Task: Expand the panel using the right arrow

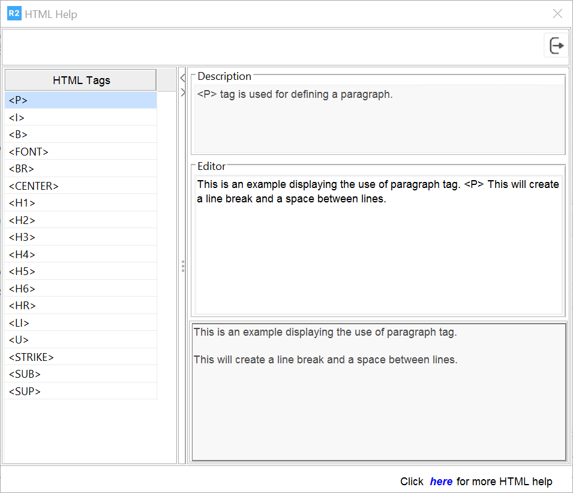Action: (182, 92)
